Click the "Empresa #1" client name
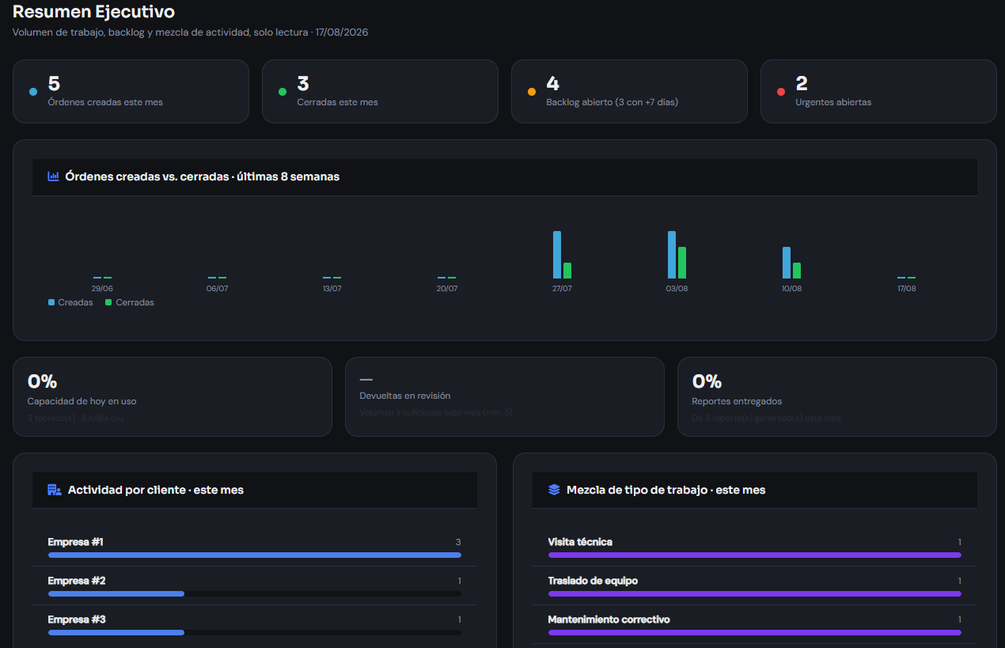 tap(76, 542)
